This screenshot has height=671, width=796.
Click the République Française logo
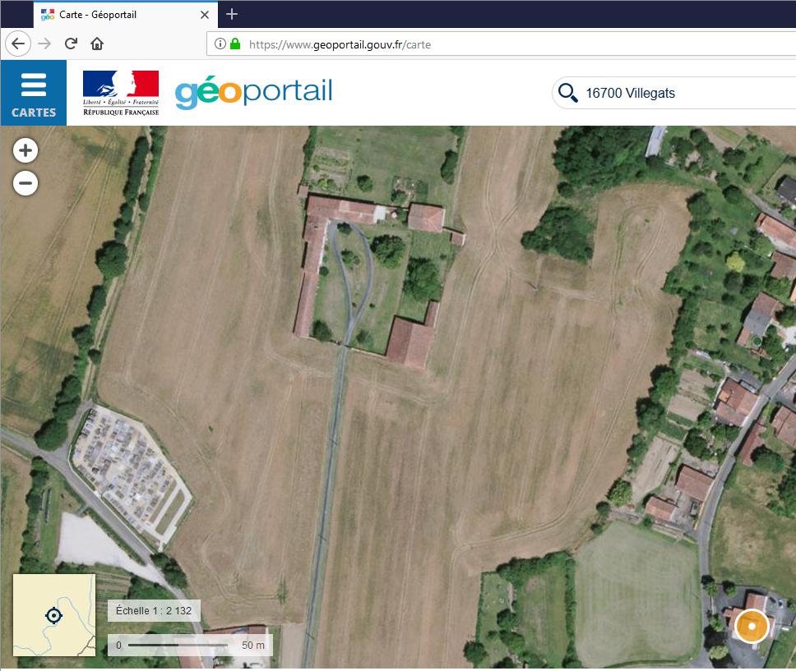pyautogui.click(x=121, y=93)
